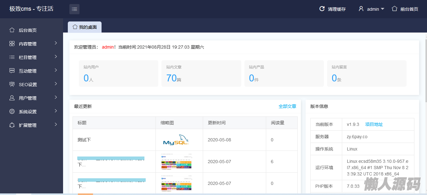Click the 站内文章 70篇 statistic card

coord(201,74)
